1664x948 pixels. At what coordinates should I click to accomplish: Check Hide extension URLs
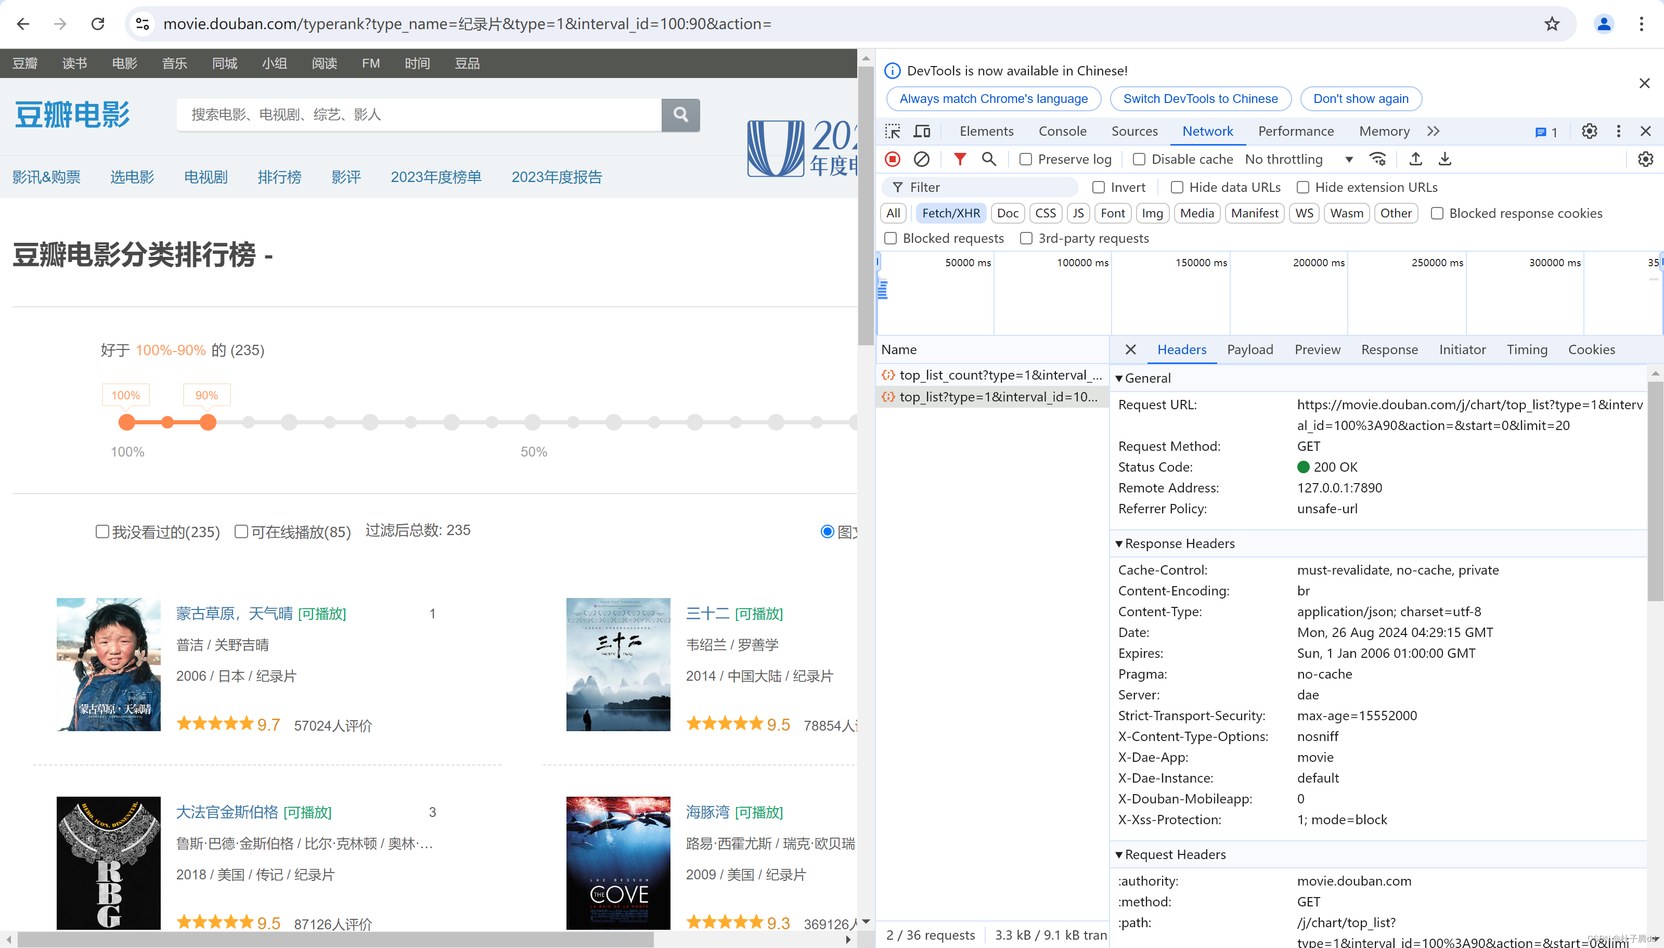pos(1303,188)
